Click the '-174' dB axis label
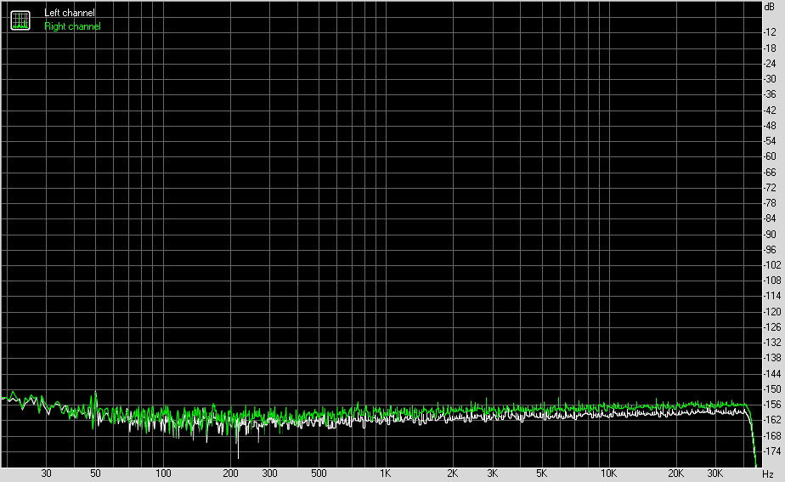Screen dimensions: 785x482 coord(772,451)
